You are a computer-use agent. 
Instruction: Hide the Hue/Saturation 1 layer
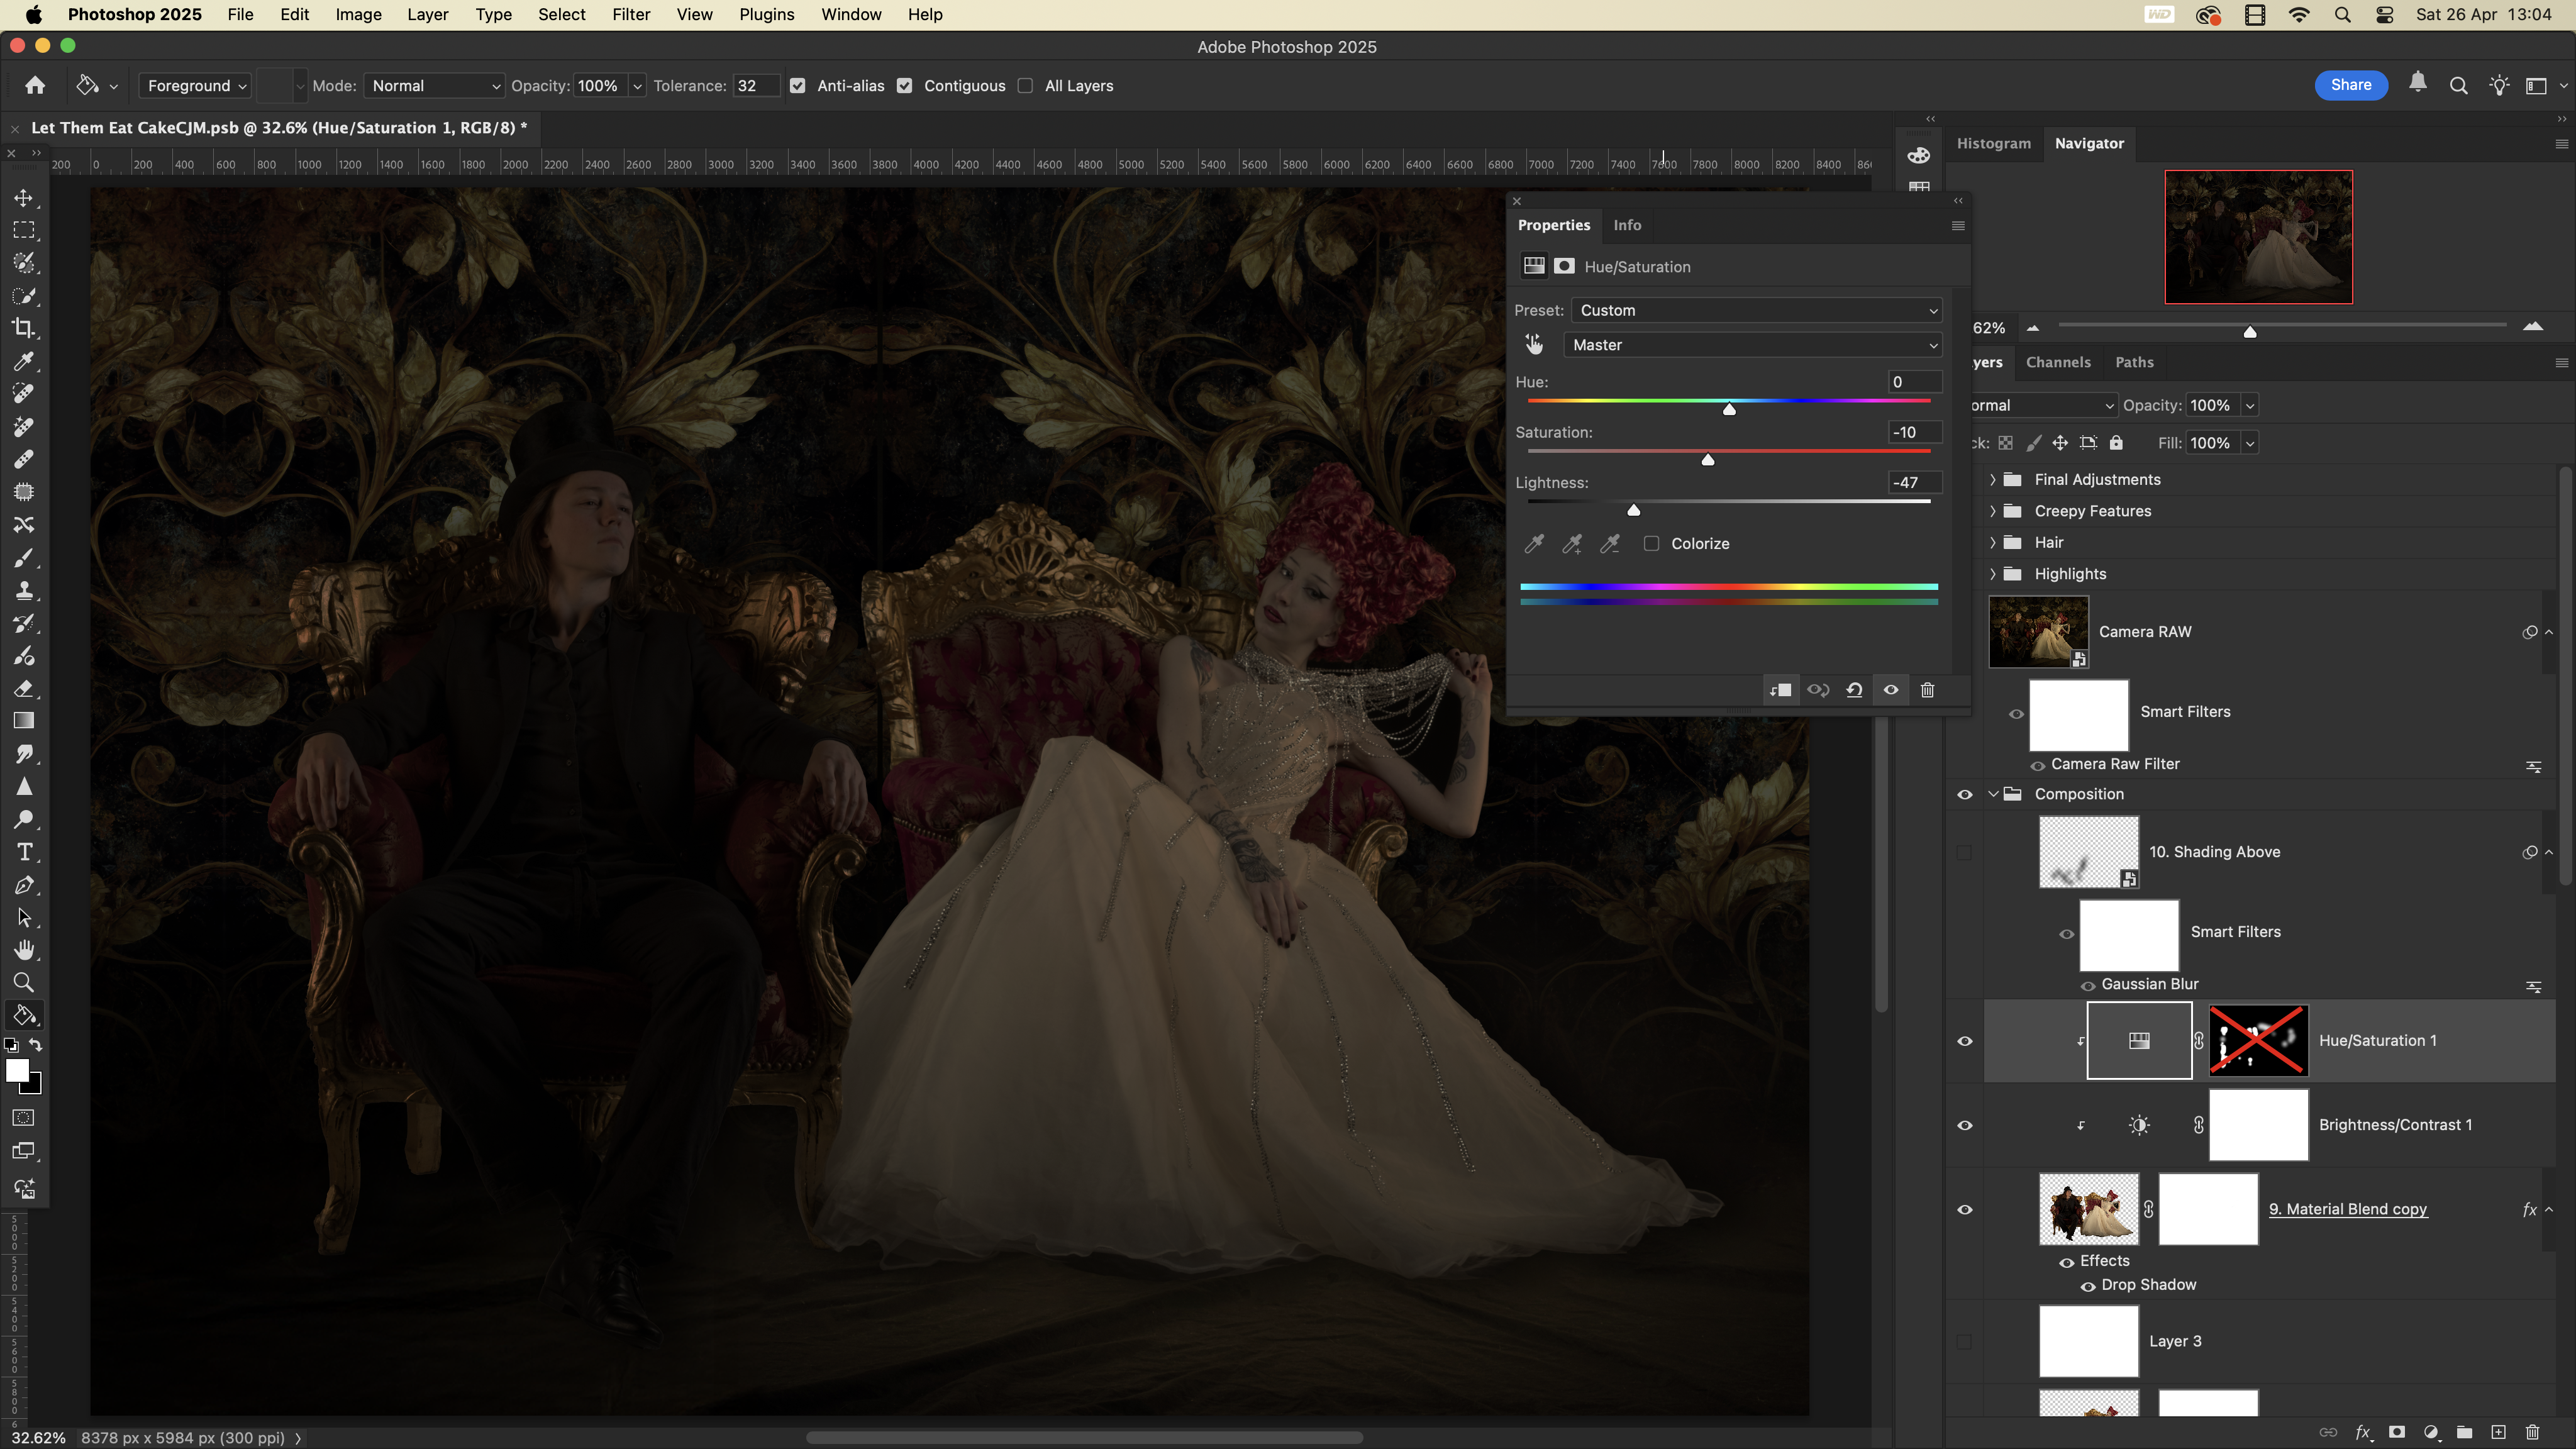pyautogui.click(x=1964, y=1041)
